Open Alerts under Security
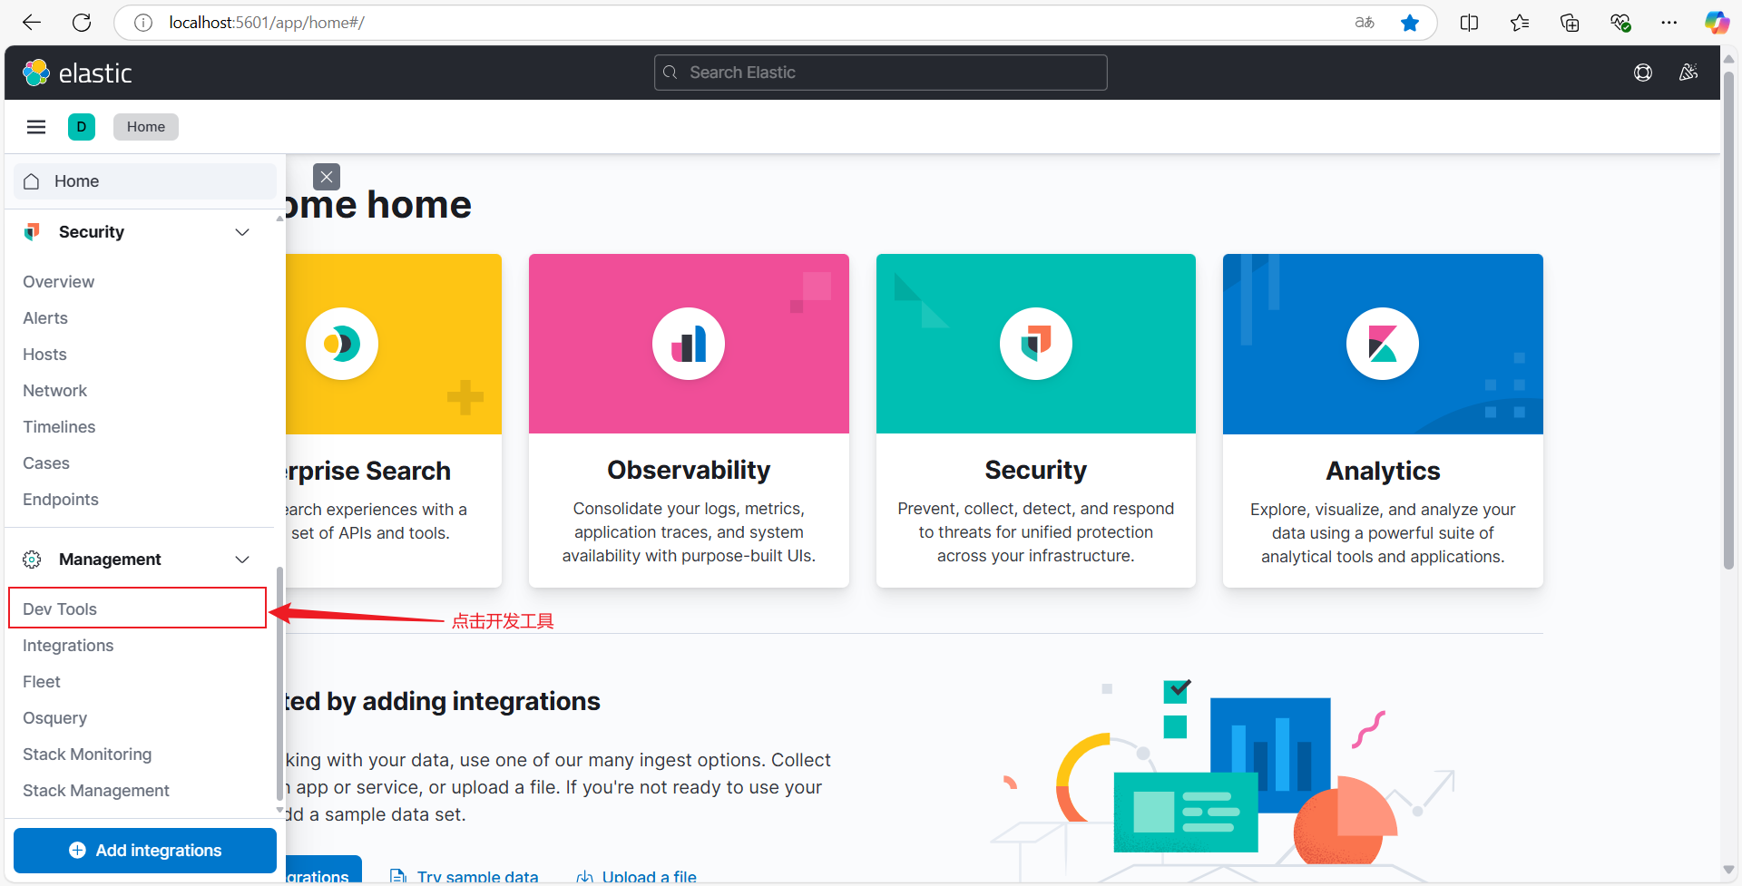Viewport: 1742px width, 886px height. tap(45, 318)
